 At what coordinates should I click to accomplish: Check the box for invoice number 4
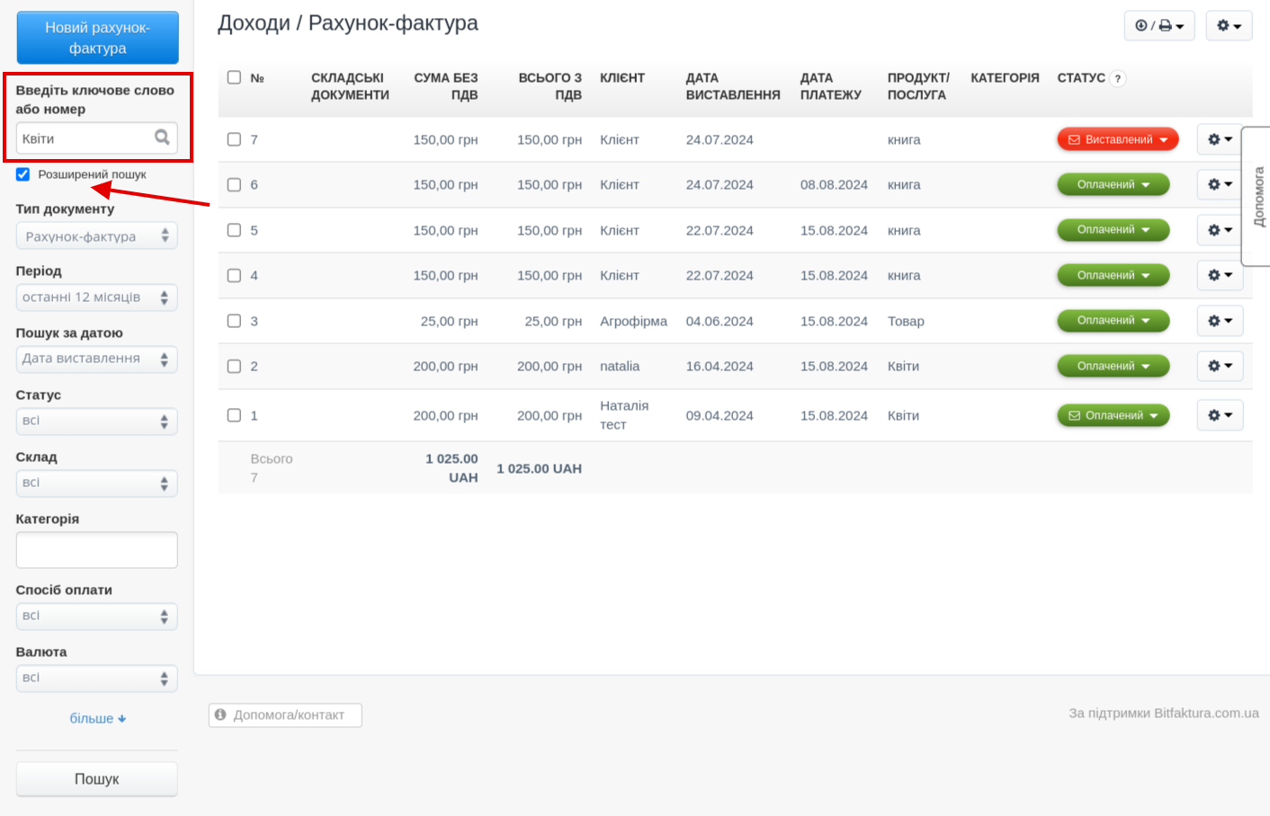pyautogui.click(x=234, y=276)
